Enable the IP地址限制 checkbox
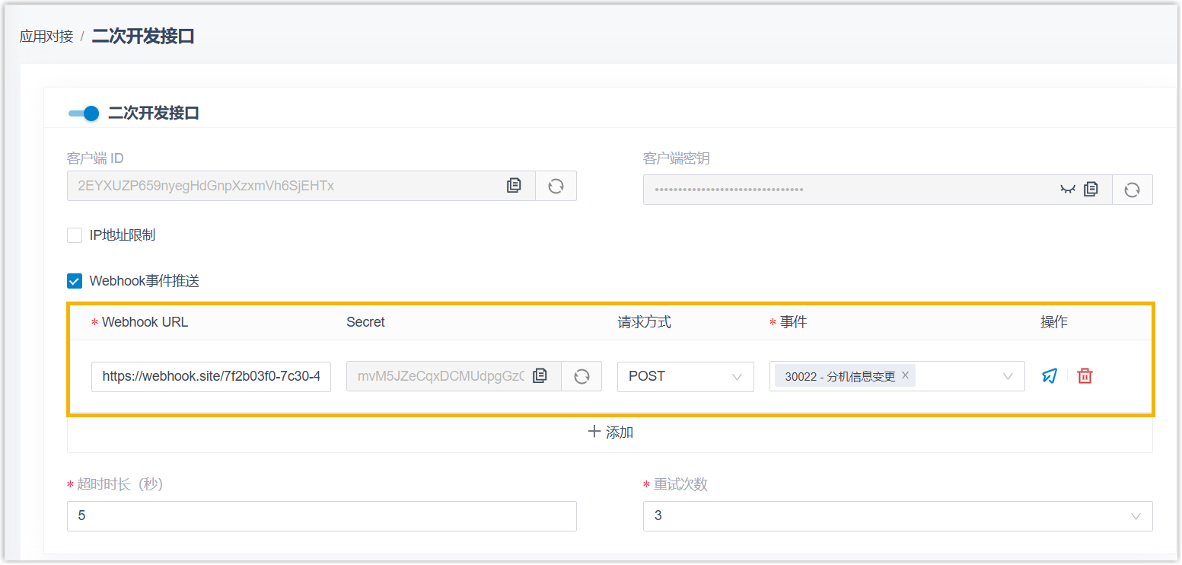The width and height of the screenshot is (1182, 565). 75,235
